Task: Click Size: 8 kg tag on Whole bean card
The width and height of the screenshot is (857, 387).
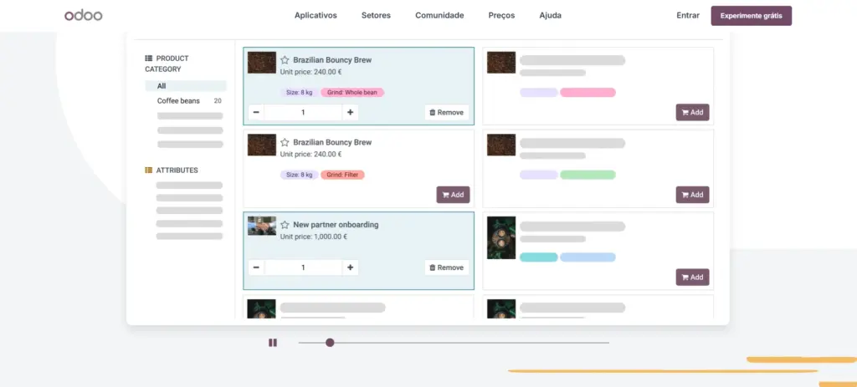Action: click(300, 92)
